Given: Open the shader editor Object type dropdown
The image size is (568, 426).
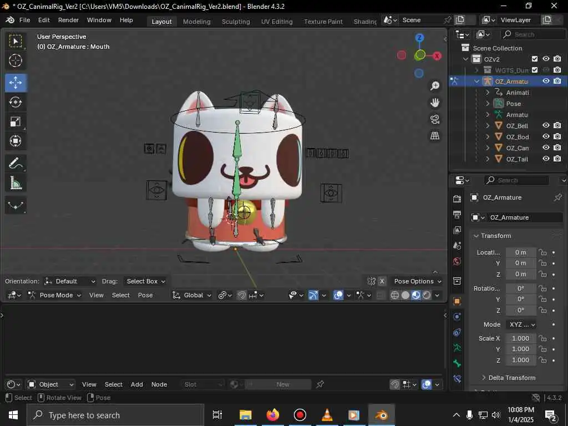Looking at the screenshot, I should point(51,384).
